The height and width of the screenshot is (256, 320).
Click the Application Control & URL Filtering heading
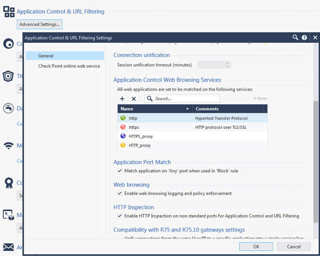[x=60, y=12]
